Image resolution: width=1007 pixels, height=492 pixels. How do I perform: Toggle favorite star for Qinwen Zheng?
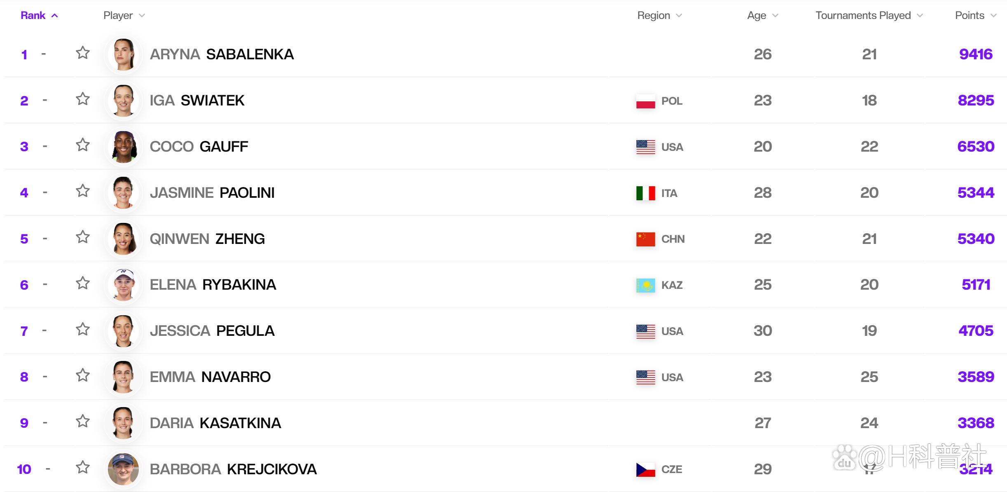point(83,237)
